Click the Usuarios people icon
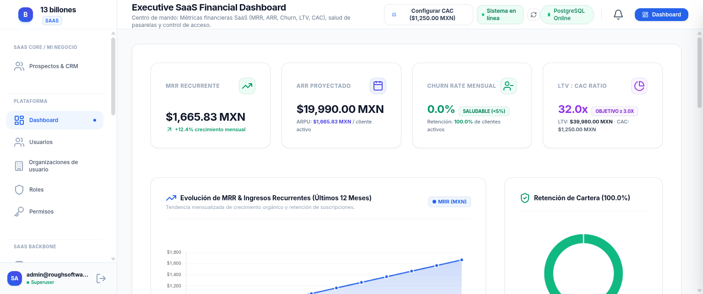This screenshot has width=703, height=294. (x=19, y=142)
